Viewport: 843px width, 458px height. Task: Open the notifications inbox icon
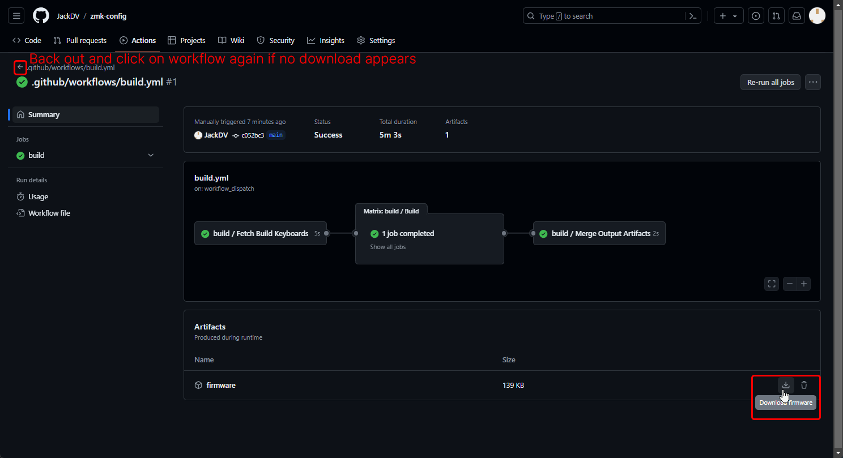[796, 16]
